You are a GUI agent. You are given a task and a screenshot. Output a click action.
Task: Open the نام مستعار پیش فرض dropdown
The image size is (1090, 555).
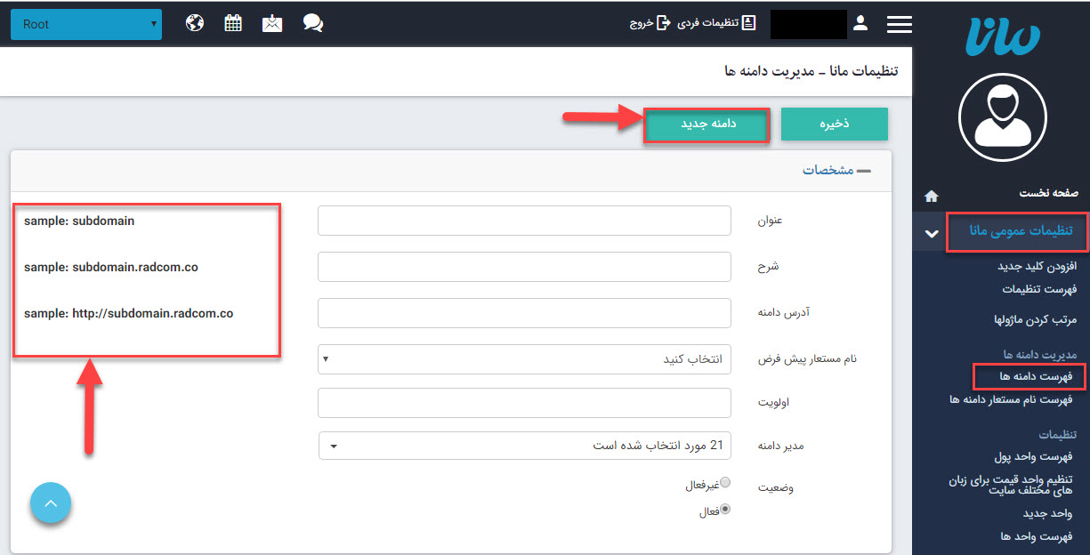(x=524, y=359)
